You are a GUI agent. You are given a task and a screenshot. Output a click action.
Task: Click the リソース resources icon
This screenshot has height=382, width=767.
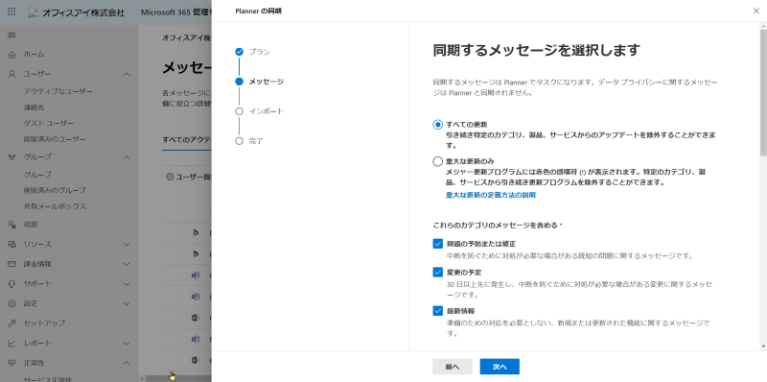12,244
